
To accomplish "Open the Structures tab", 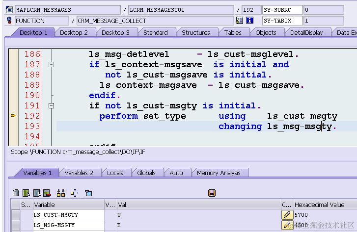I will 196,32.
